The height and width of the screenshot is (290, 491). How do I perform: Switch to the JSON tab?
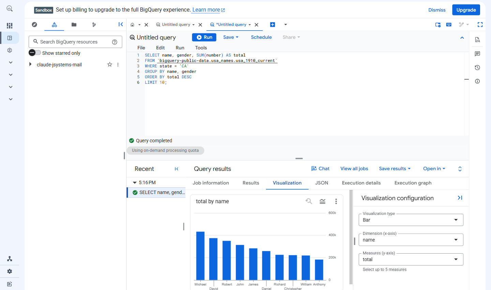point(322,183)
